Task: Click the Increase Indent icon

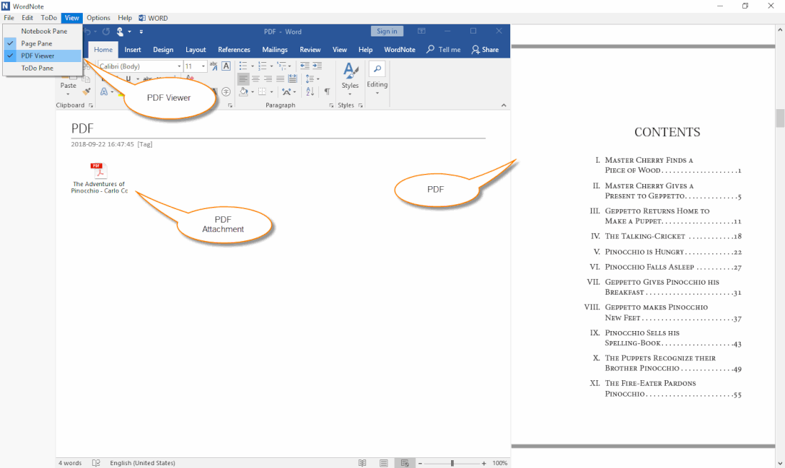Action: coord(317,66)
